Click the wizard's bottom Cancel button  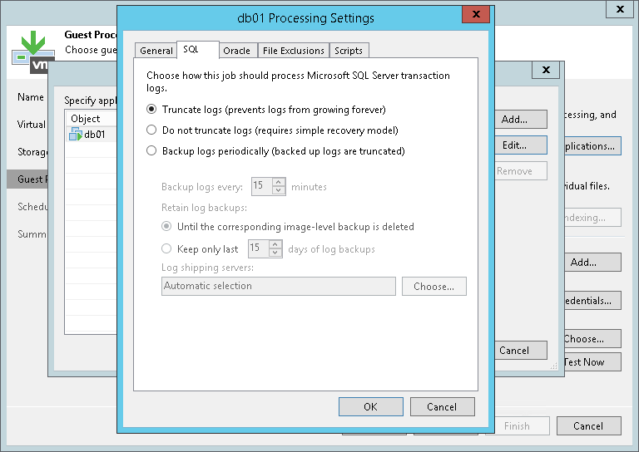pos(589,426)
